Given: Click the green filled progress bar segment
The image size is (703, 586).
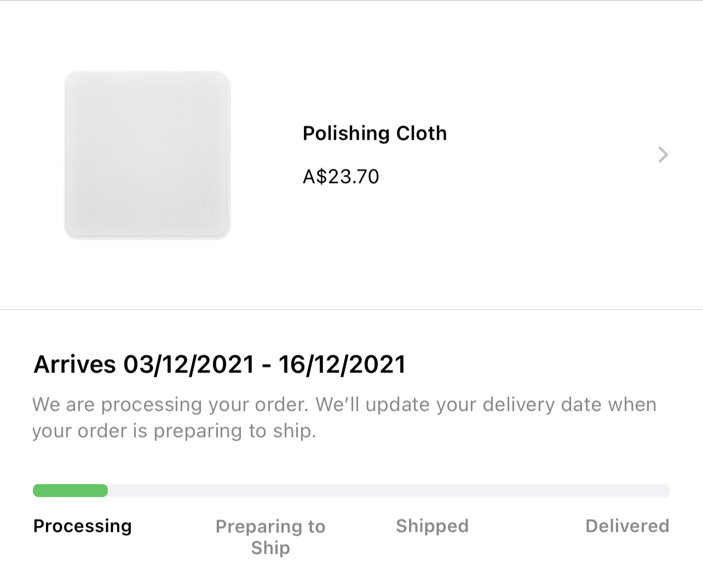Looking at the screenshot, I should (x=70, y=490).
